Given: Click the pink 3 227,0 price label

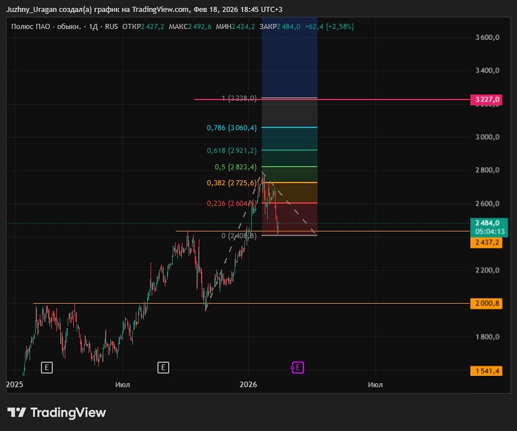Looking at the screenshot, I should 486,100.
